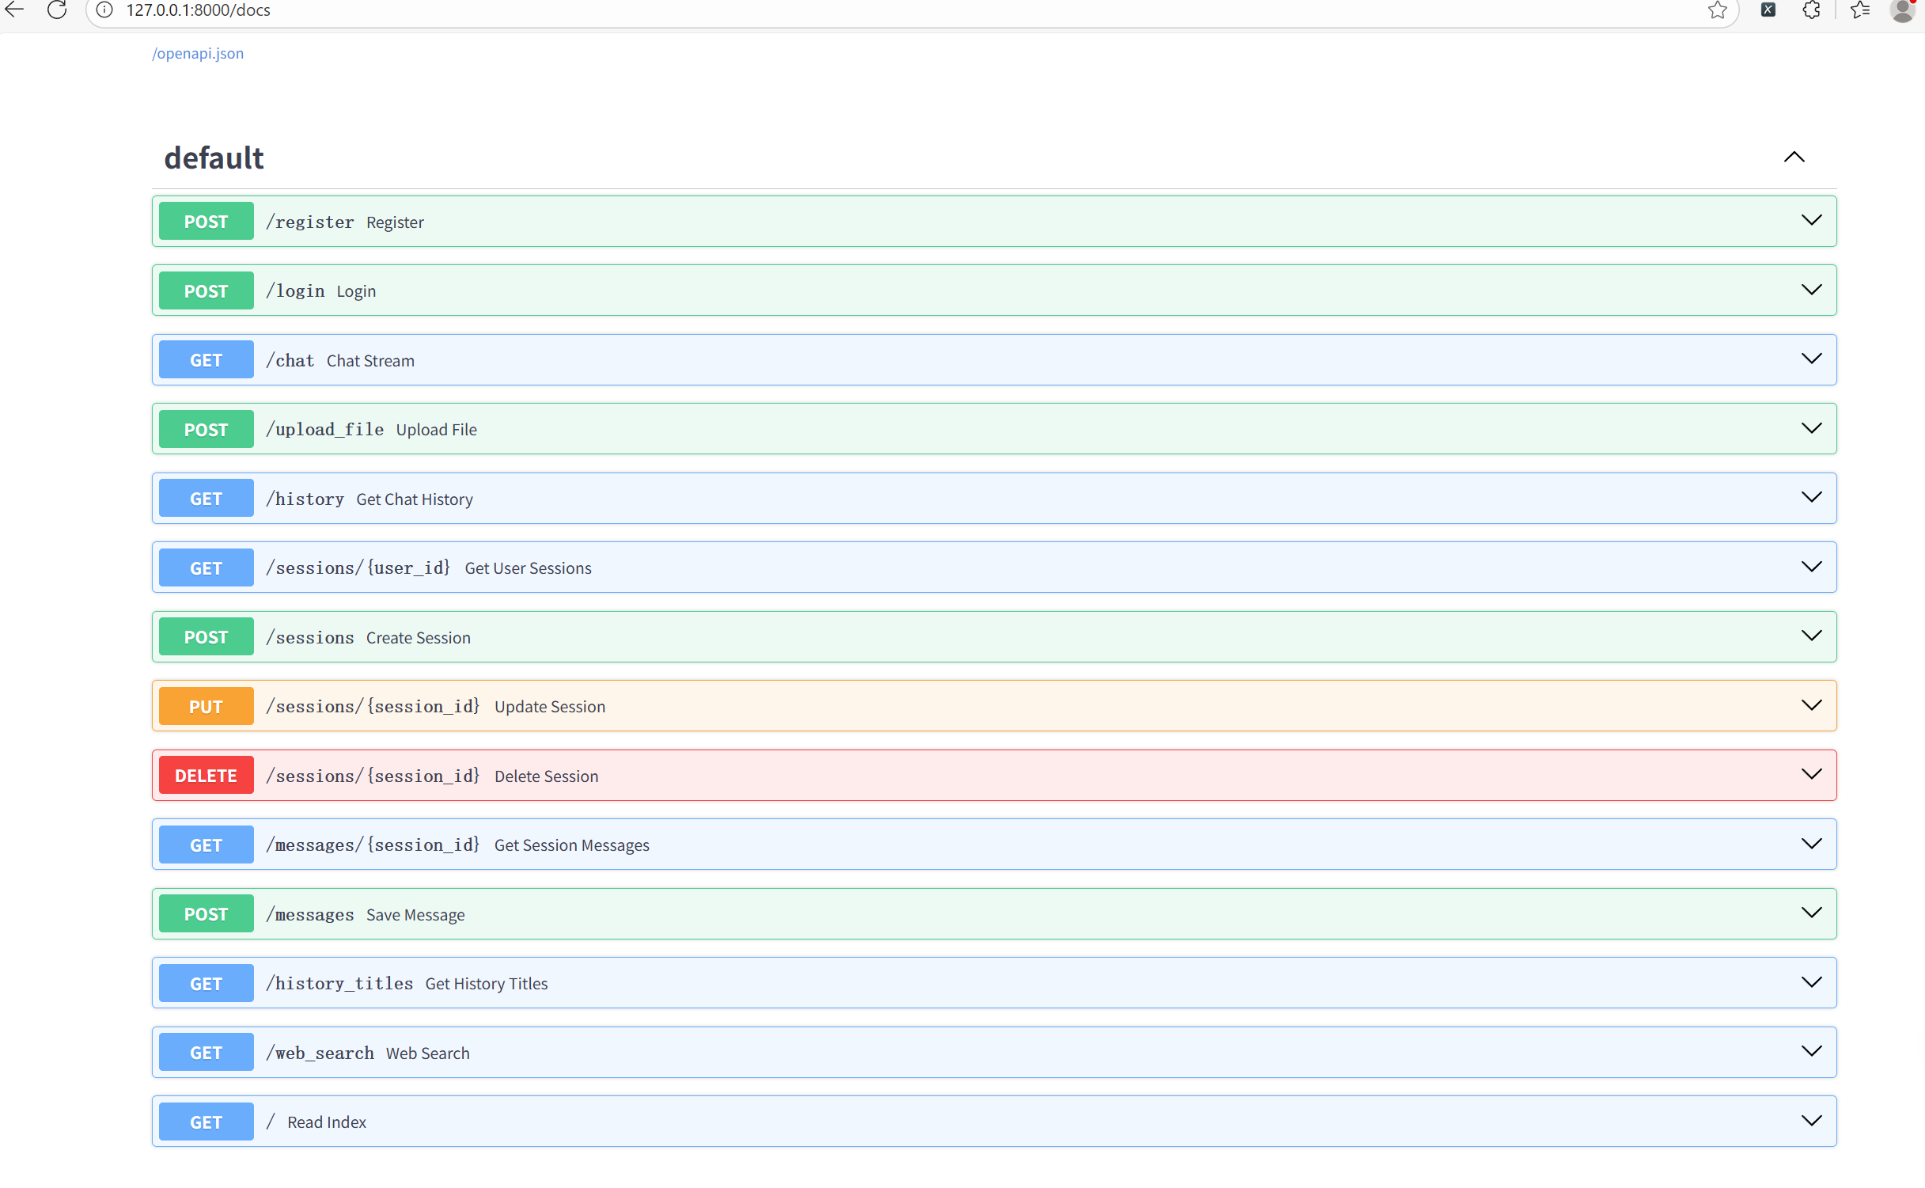Click the red DELETE method badge
The width and height of the screenshot is (1925, 1188).
(x=206, y=776)
